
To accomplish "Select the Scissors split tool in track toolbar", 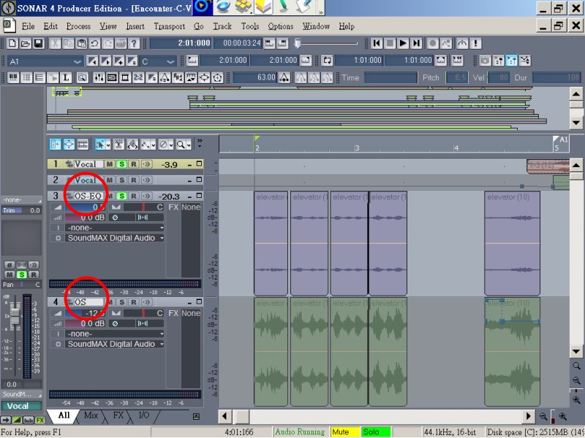I will point(118,145).
